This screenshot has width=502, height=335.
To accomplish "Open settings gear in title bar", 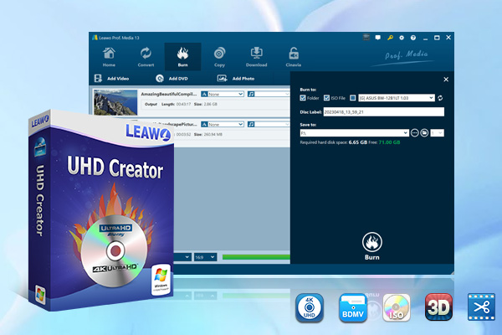I will pyautogui.click(x=402, y=38).
